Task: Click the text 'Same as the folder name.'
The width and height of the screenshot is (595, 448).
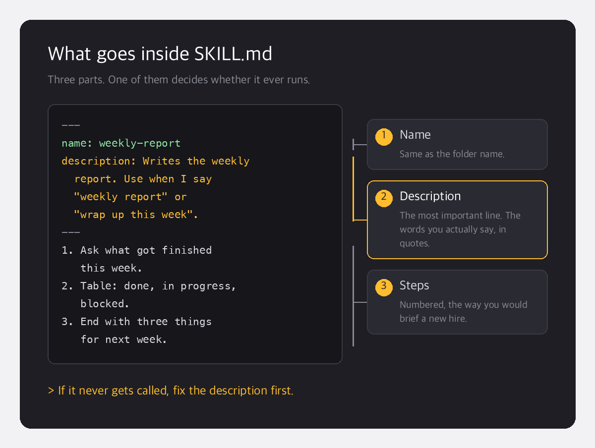Action: pos(452,154)
